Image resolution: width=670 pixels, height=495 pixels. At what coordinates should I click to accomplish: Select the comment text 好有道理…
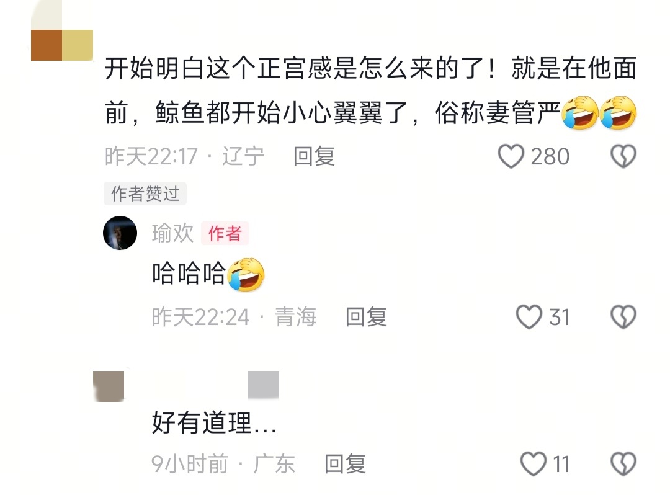(x=214, y=422)
